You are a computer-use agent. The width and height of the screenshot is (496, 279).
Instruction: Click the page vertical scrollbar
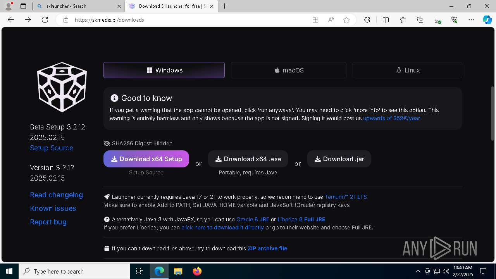(493, 113)
